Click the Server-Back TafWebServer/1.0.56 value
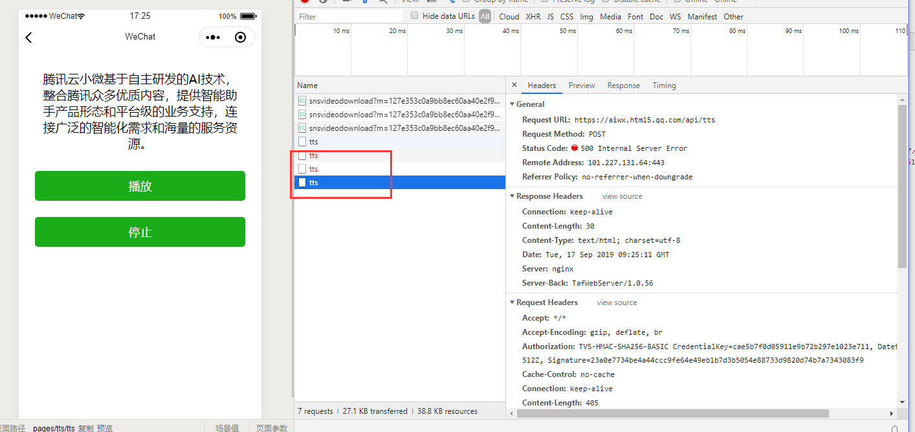 (612, 283)
